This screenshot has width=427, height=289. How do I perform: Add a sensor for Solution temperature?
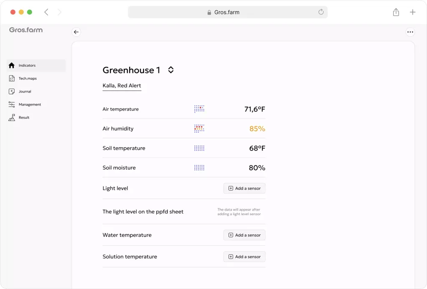click(x=244, y=256)
